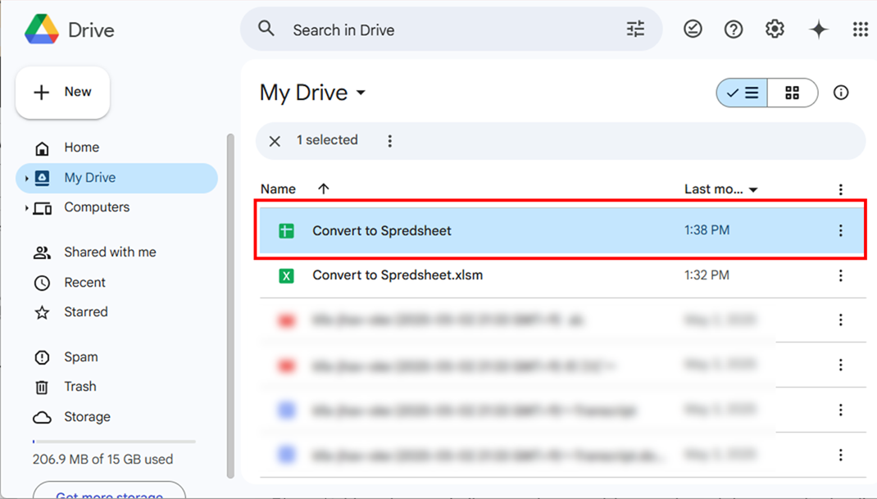Image resolution: width=877 pixels, height=499 pixels.
Task: Open the offline ready status icon
Action: 693,29
